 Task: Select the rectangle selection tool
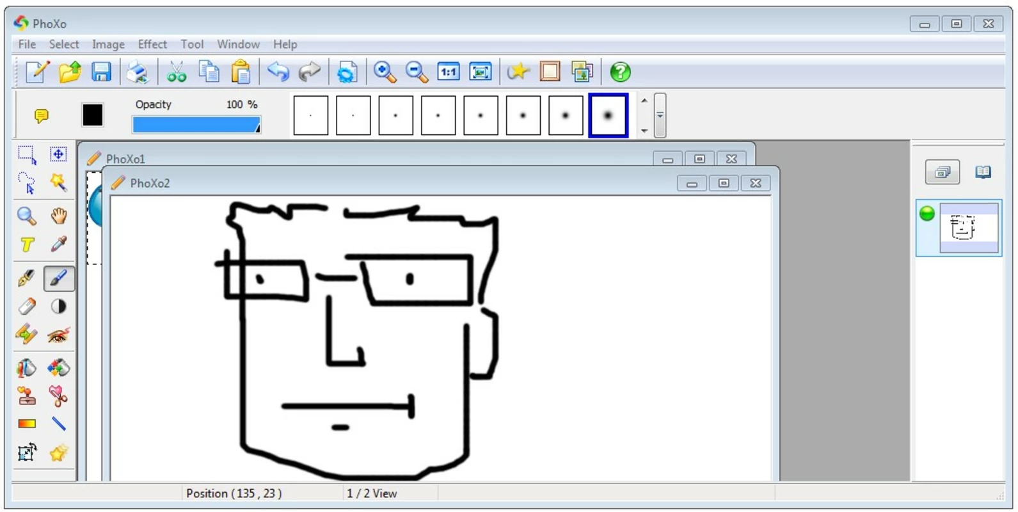pyautogui.click(x=27, y=154)
